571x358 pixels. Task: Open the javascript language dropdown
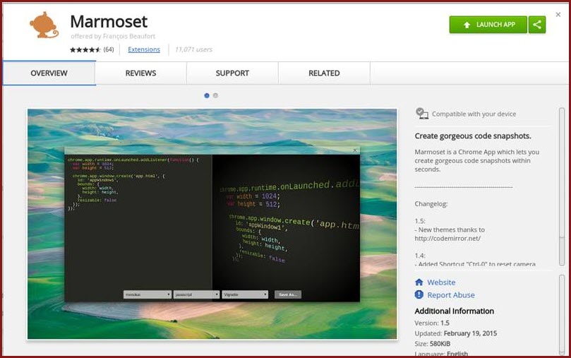click(x=196, y=294)
